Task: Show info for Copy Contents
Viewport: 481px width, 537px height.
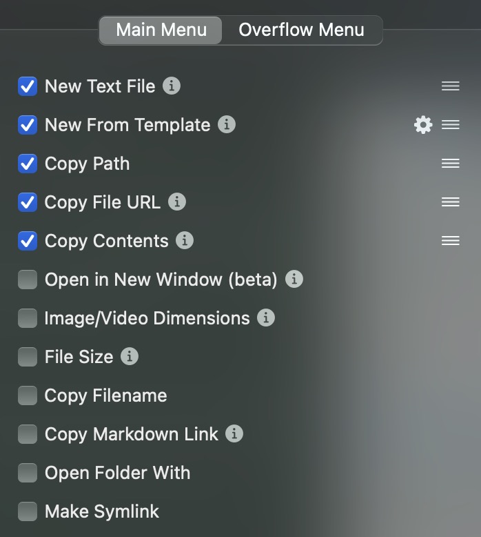Action: coord(185,240)
